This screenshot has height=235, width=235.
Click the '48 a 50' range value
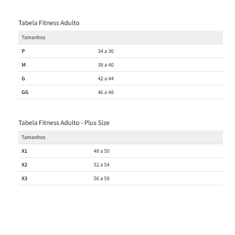coord(101,151)
